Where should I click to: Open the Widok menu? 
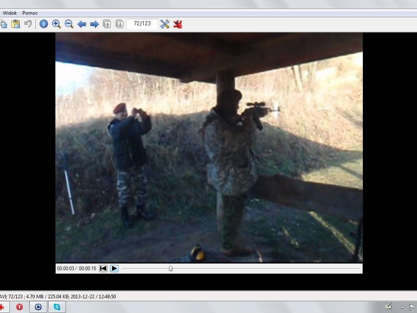pyautogui.click(x=10, y=13)
